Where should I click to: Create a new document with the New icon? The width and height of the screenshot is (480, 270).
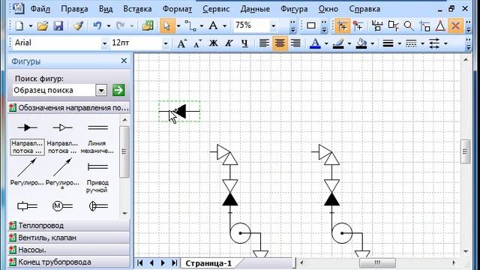point(19,25)
